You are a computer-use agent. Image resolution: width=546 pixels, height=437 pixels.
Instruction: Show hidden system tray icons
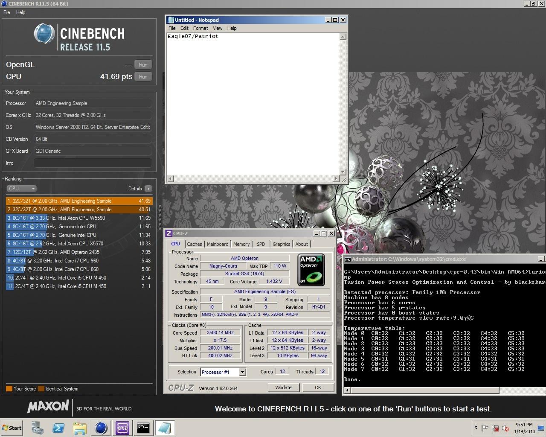click(476, 428)
